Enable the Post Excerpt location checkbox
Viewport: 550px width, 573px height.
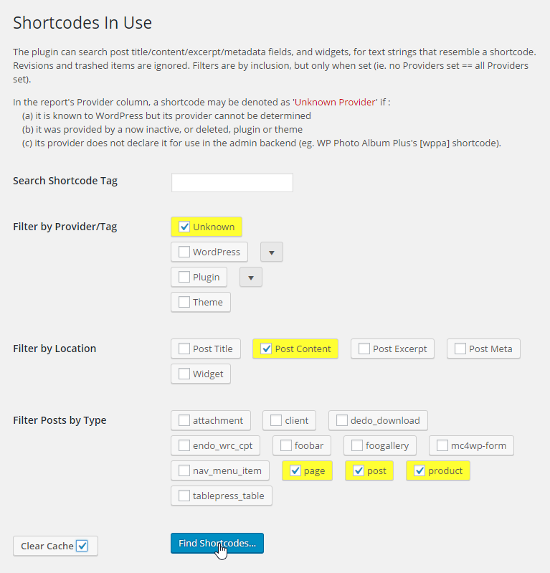[x=364, y=349]
